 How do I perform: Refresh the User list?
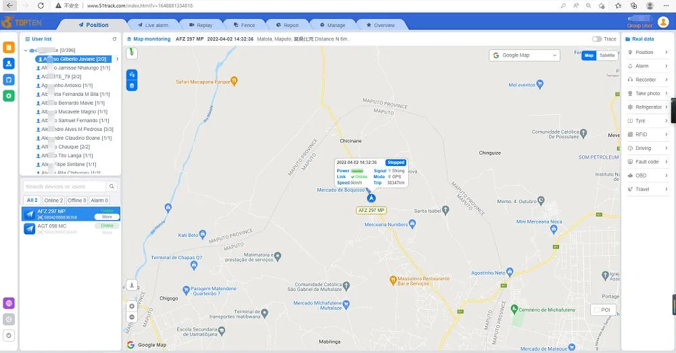(x=114, y=38)
